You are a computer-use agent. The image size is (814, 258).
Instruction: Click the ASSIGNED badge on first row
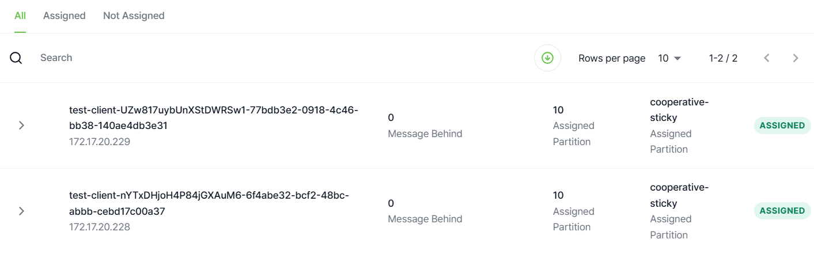[x=782, y=126]
